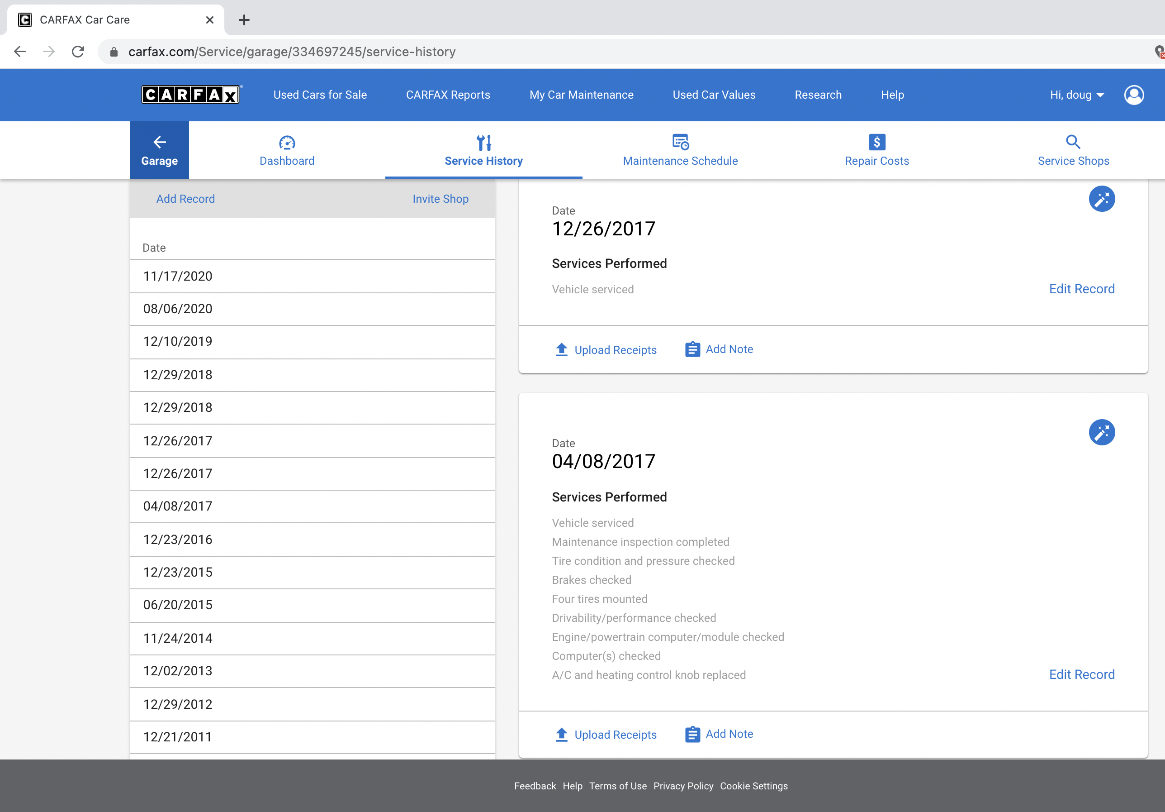Image resolution: width=1165 pixels, height=812 pixels.
Task: Click Help in the footer
Action: tap(573, 786)
